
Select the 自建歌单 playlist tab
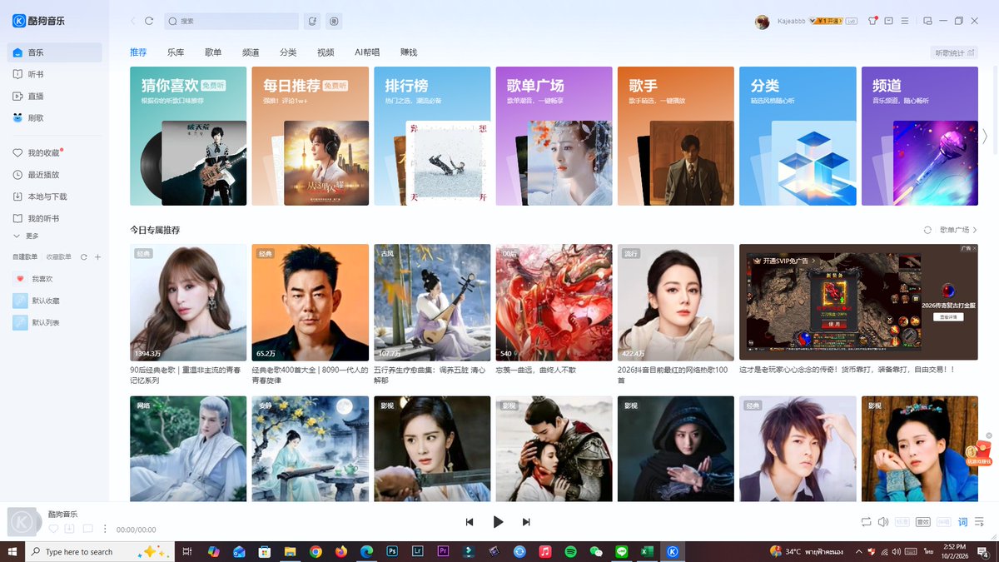click(x=25, y=257)
